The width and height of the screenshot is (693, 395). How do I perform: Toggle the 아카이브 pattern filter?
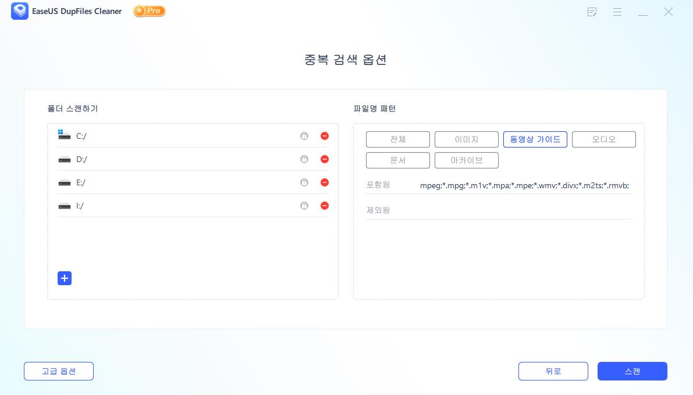click(x=467, y=160)
